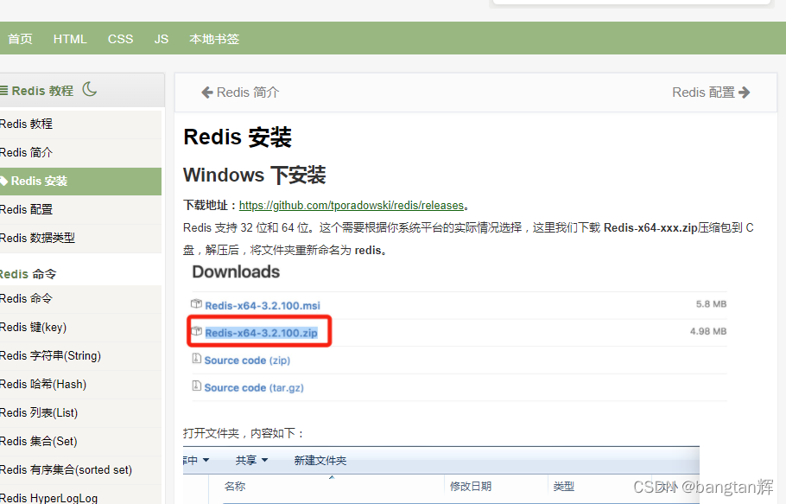Image resolution: width=786 pixels, height=504 pixels.
Task: Click the Redis 教程 sidebar header title
Action: pyautogui.click(x=42, y=91)
